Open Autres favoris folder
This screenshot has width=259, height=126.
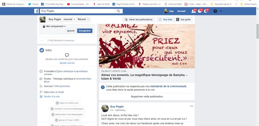click(249, 4)
